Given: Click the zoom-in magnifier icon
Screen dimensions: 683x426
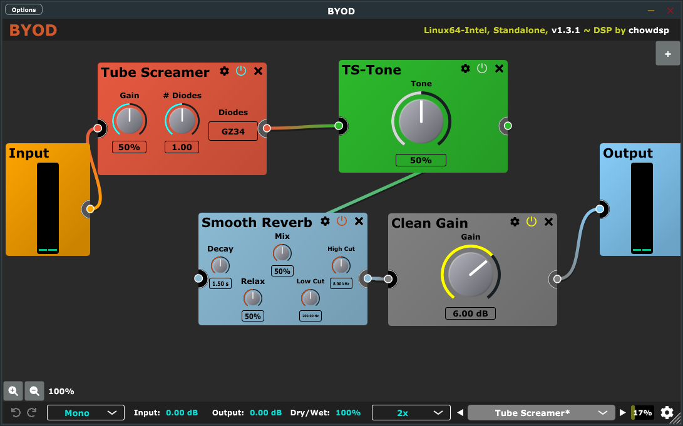Looking at the screenshot, I should coord(13,391).
